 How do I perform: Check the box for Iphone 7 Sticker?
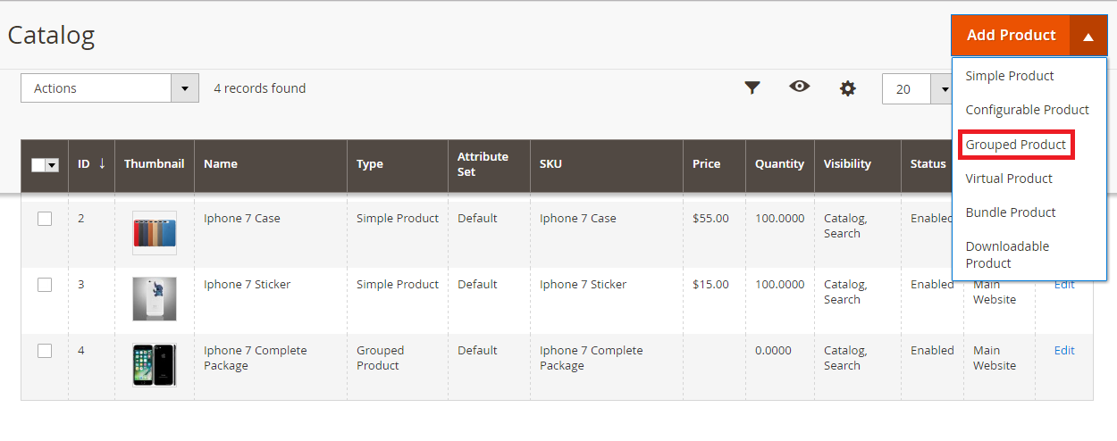pyautogui.click(x=45, y=285)
